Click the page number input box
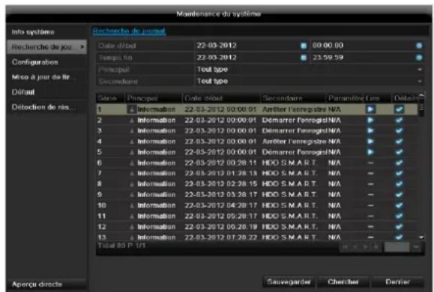Viewport: 434px width, 292px height. pyautogui.click(x=397, y=247)
